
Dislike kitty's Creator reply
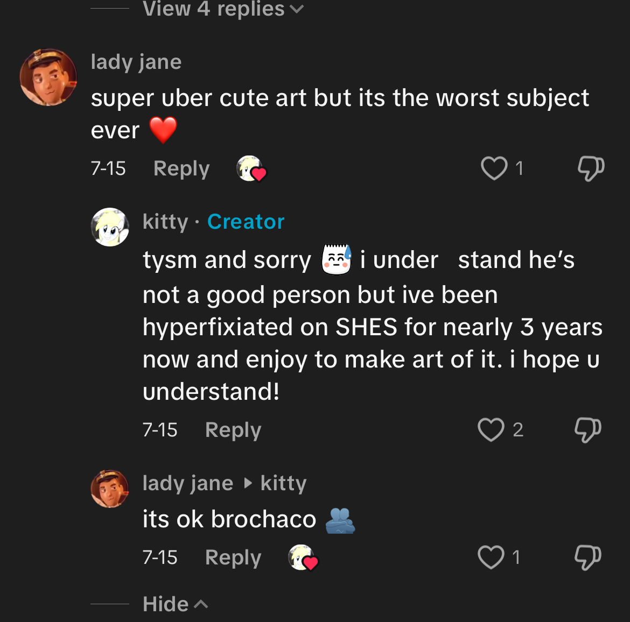tap(587, 430)
